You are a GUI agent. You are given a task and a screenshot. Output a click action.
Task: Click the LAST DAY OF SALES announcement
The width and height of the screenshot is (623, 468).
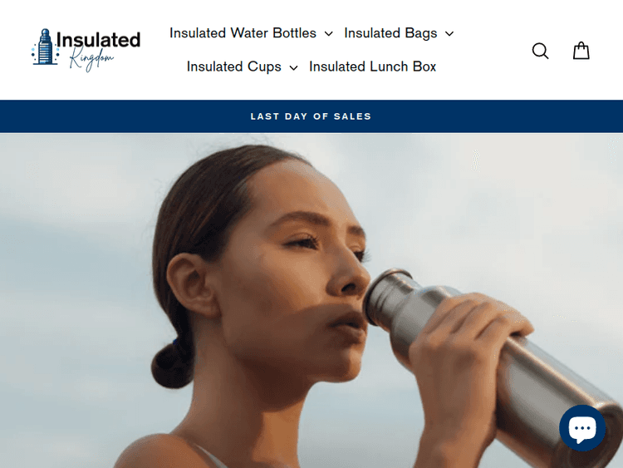(311, 116)
